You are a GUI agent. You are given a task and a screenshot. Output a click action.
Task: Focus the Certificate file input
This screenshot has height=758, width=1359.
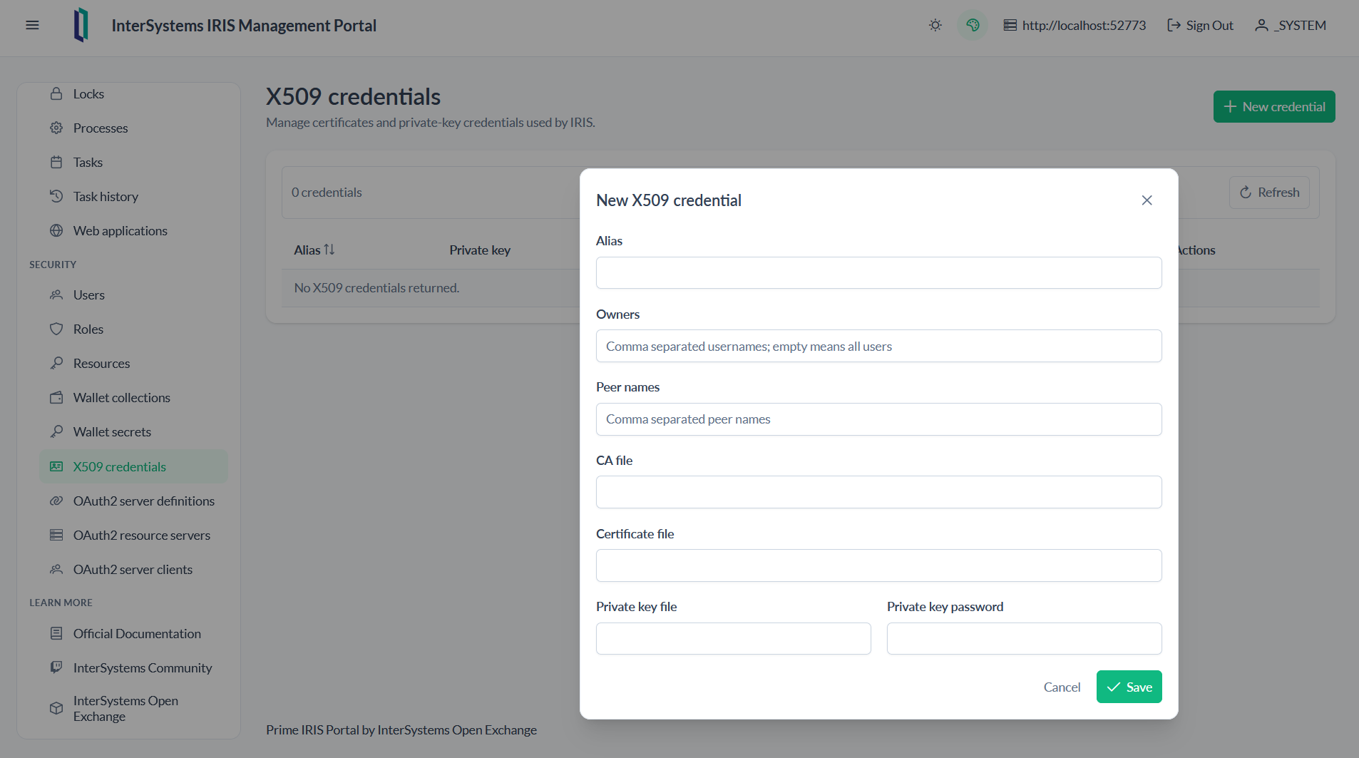coord(879,565)
